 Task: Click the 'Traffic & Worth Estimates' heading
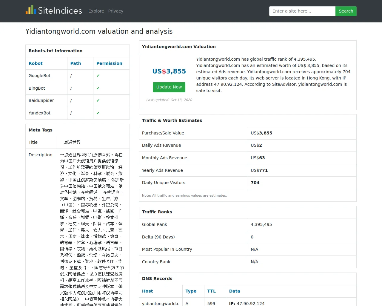click(172, 120)
